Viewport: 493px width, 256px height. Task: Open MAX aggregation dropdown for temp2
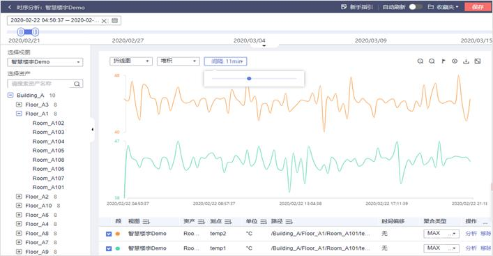pos(441,234)
